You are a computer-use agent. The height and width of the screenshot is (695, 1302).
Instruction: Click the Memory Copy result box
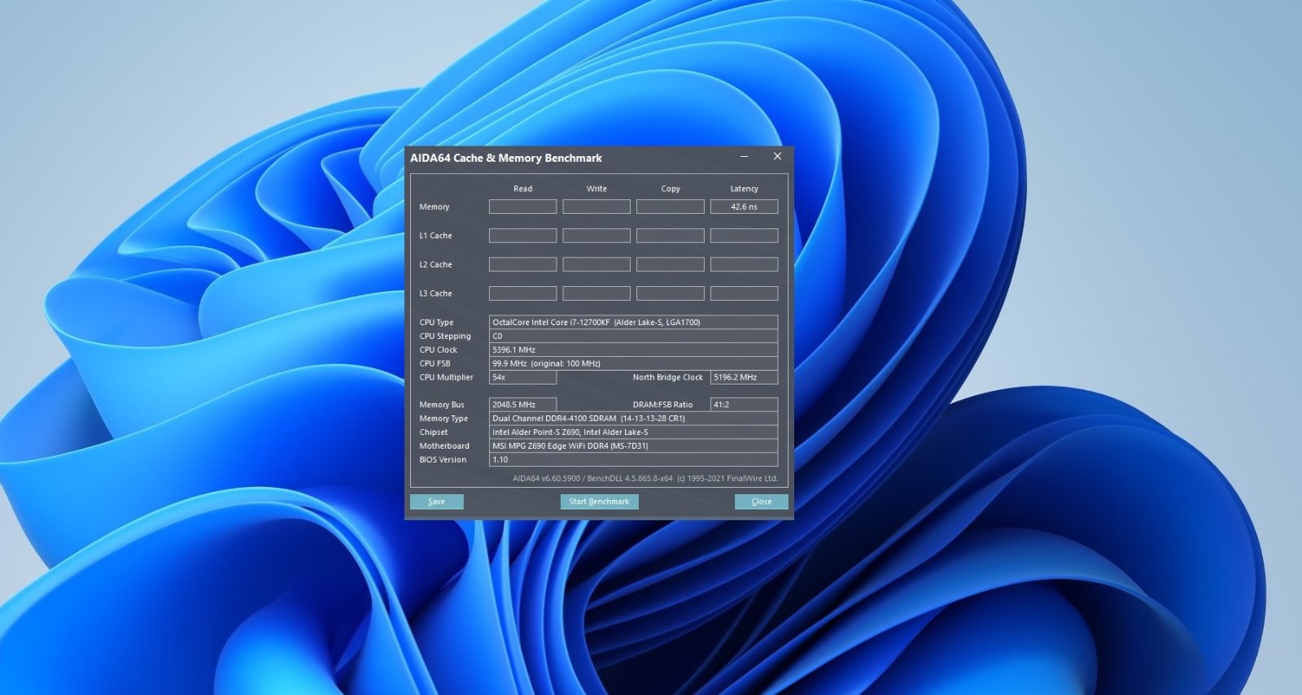tap(671, 206)
